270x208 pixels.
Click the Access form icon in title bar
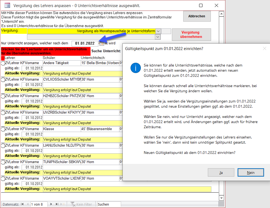tap(7, 5)
